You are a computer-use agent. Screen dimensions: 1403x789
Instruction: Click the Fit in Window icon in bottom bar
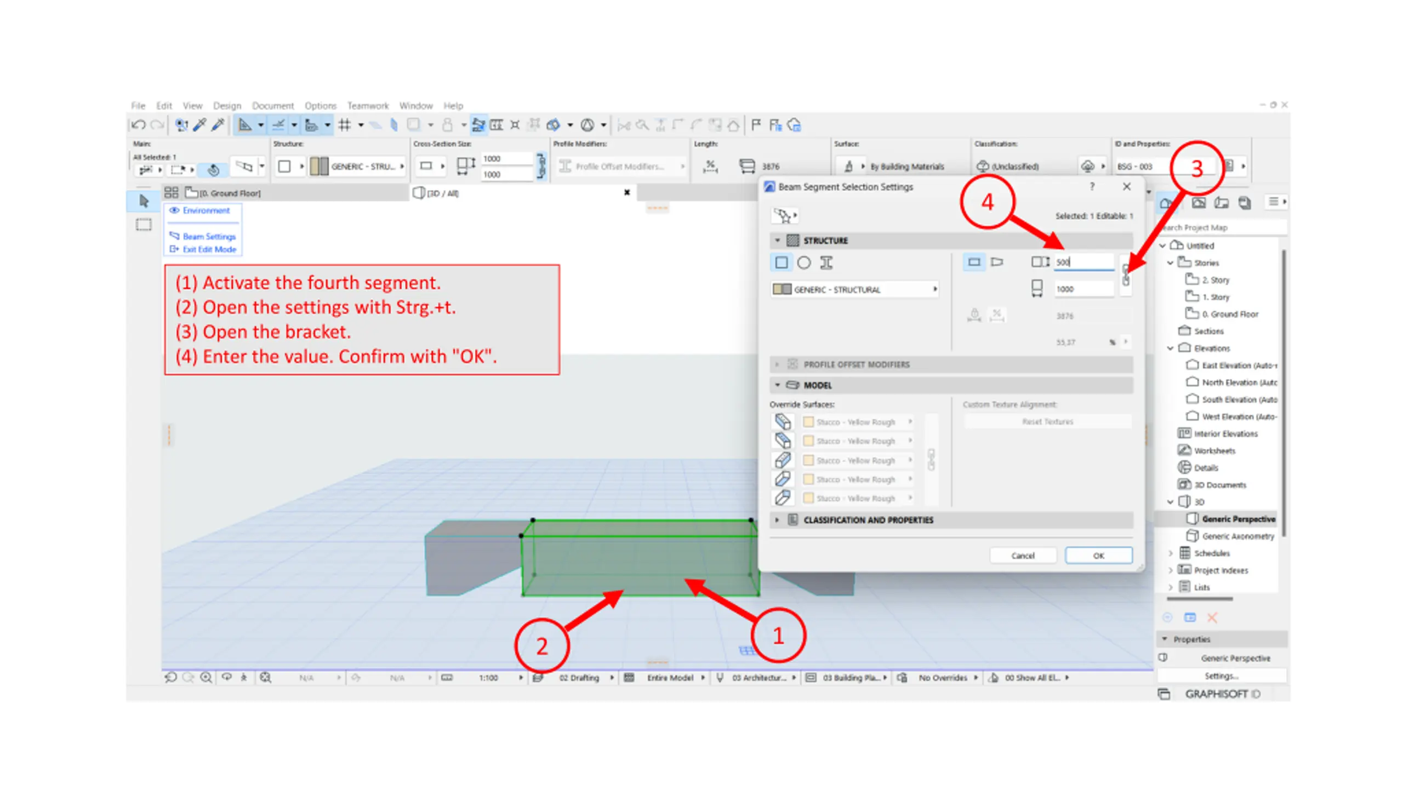click(x=265, y=677)
